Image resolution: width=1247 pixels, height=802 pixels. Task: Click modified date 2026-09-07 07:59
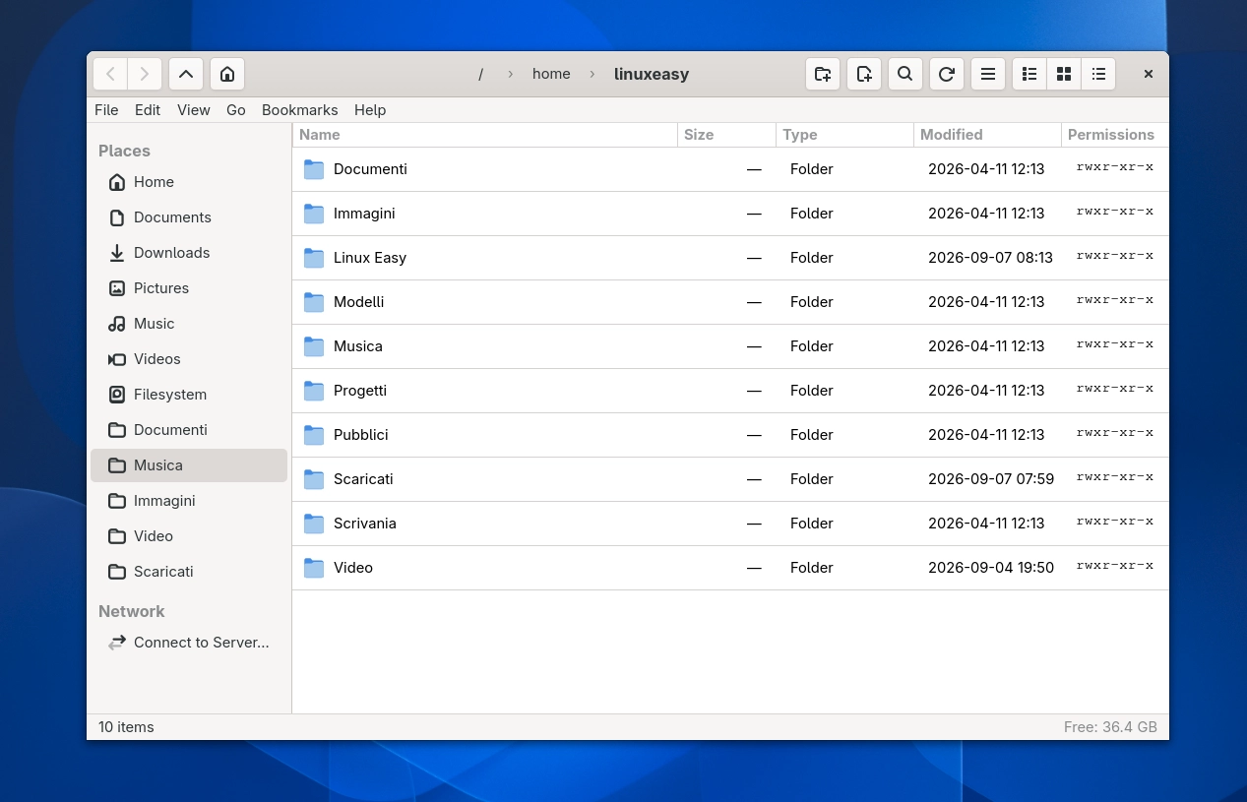point(991,479)
